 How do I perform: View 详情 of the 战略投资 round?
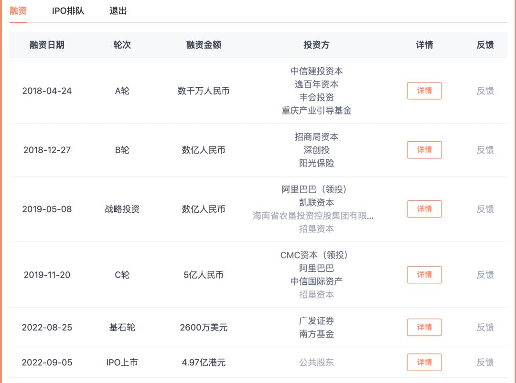[424, 209]
